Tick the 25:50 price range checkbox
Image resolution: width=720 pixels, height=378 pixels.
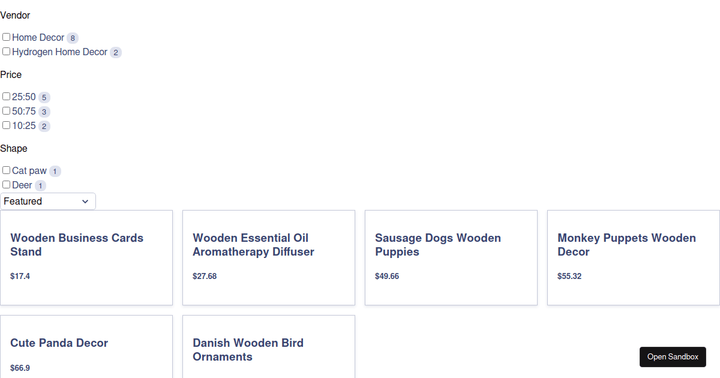(x=7, y=97)
